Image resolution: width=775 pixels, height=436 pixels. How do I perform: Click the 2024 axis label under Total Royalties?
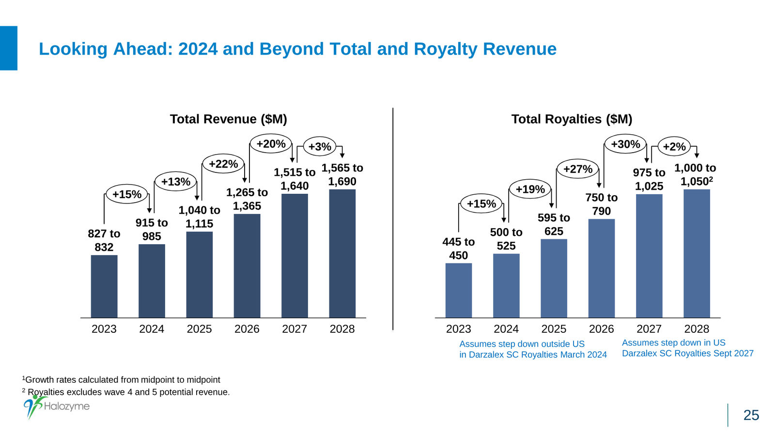506,329
